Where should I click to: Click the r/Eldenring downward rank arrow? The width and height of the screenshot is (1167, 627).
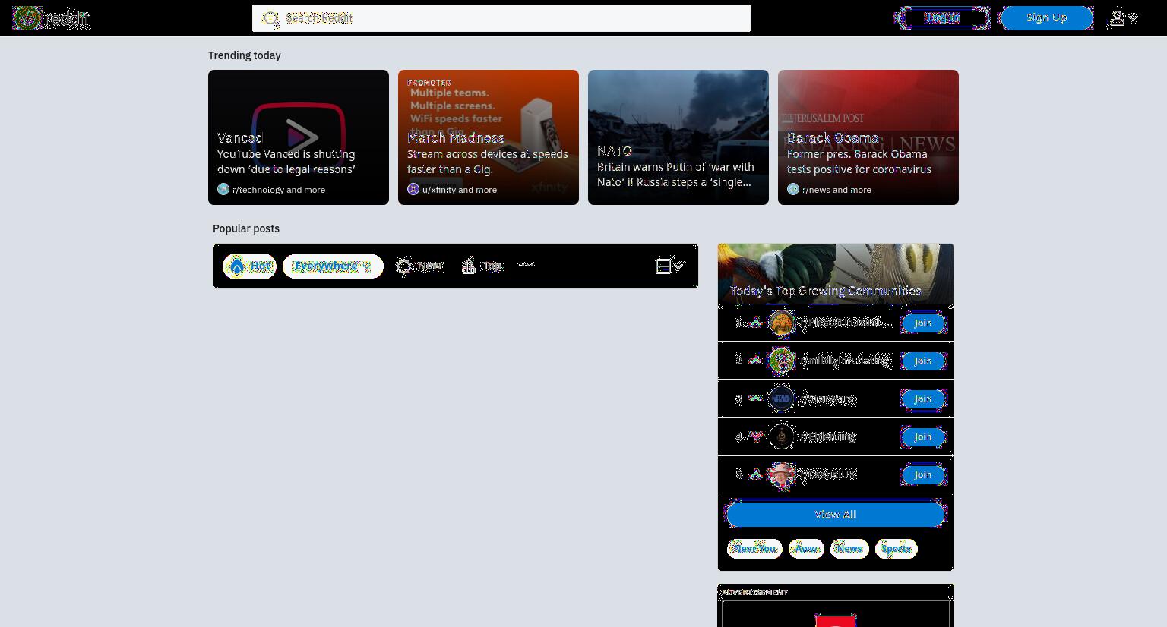[x=755, y=436]
